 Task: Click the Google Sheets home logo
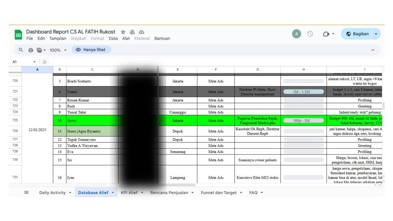[x=18, y=35]
